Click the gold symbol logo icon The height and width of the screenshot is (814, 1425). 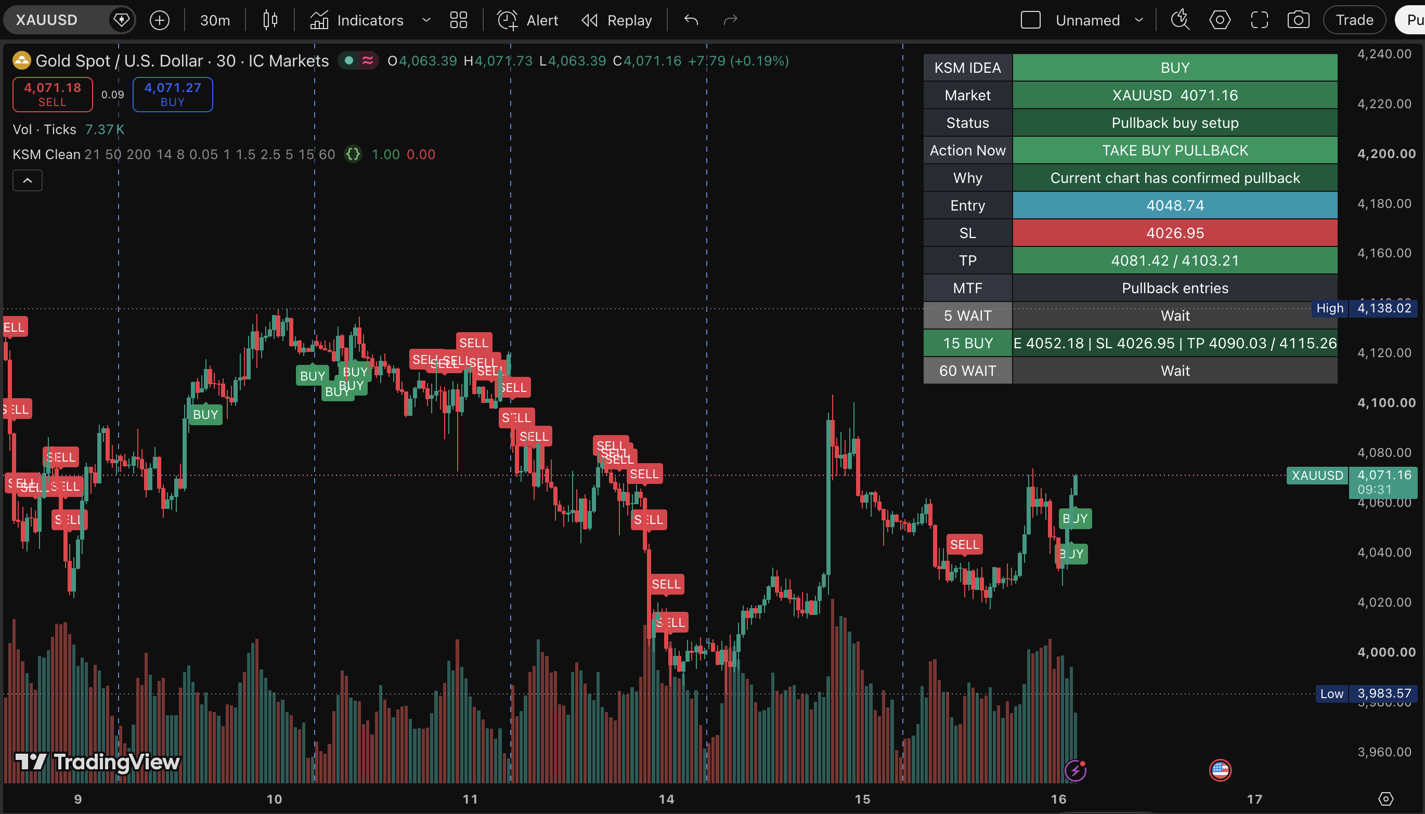pyautogui.click(x=21, y=60)
